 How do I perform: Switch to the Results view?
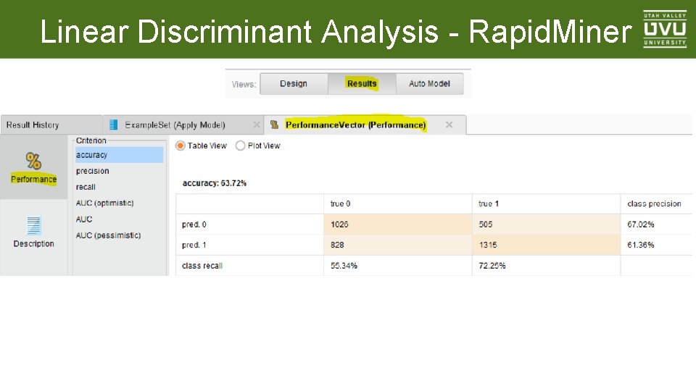362,84
